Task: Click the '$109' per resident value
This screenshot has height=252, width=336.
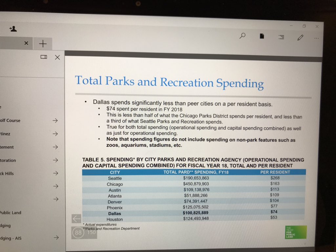Action: click(274, 195)
